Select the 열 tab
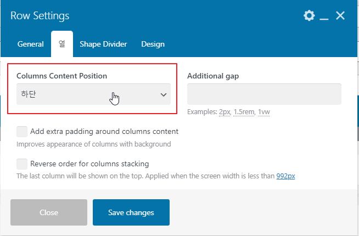 point(62,44)
